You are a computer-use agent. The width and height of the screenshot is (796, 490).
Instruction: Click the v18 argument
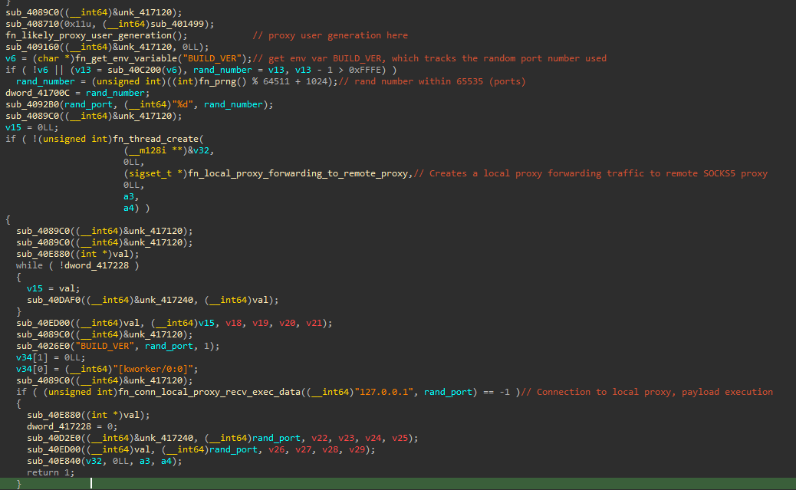click(233, 322)
